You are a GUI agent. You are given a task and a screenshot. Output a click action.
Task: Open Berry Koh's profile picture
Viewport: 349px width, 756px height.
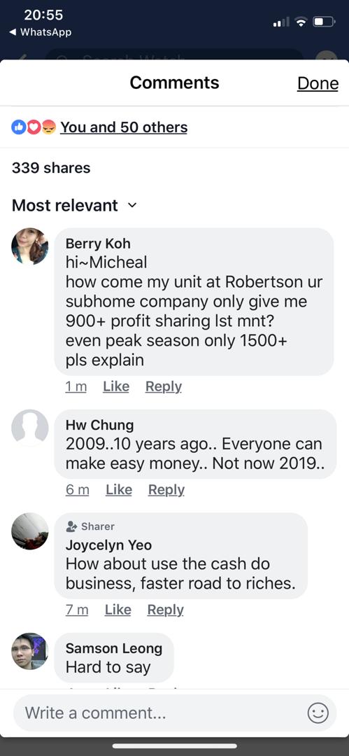(30, 246)
